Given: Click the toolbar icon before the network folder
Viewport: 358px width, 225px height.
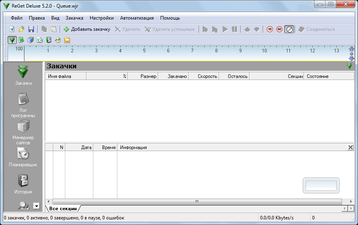Looking at the screenshot, I should pyautogui.click(x=58, y=40).
